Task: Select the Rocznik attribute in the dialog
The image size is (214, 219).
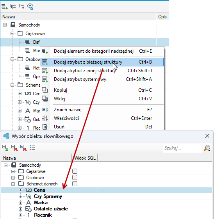Action: pyautogui.click(x=43, y=215)
